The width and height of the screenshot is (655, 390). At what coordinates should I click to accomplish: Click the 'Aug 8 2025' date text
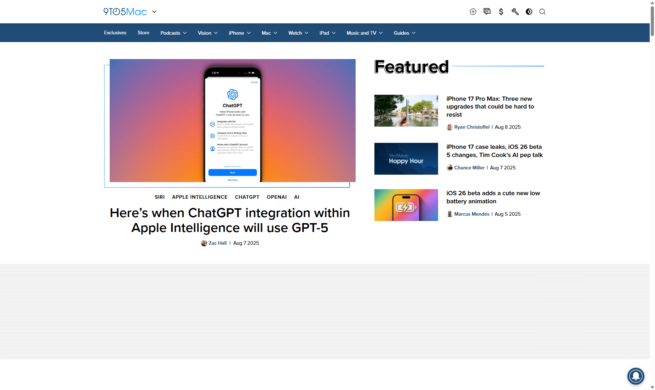point(507,127)
